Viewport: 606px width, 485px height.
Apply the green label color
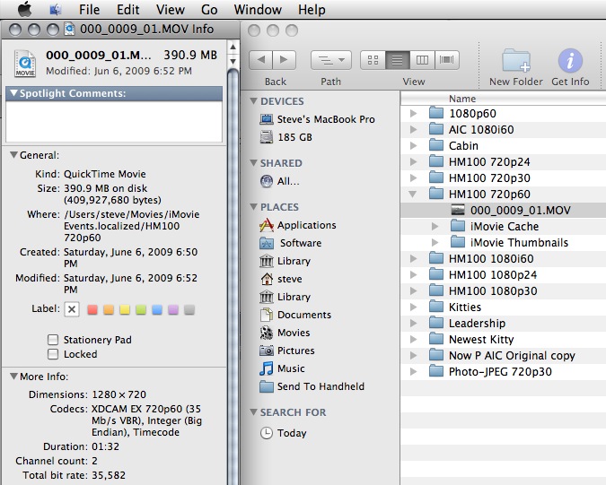(141, 309)
